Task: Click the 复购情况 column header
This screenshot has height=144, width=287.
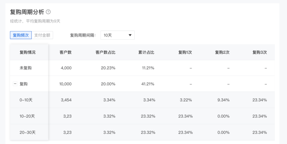Action: pos(28,52)
